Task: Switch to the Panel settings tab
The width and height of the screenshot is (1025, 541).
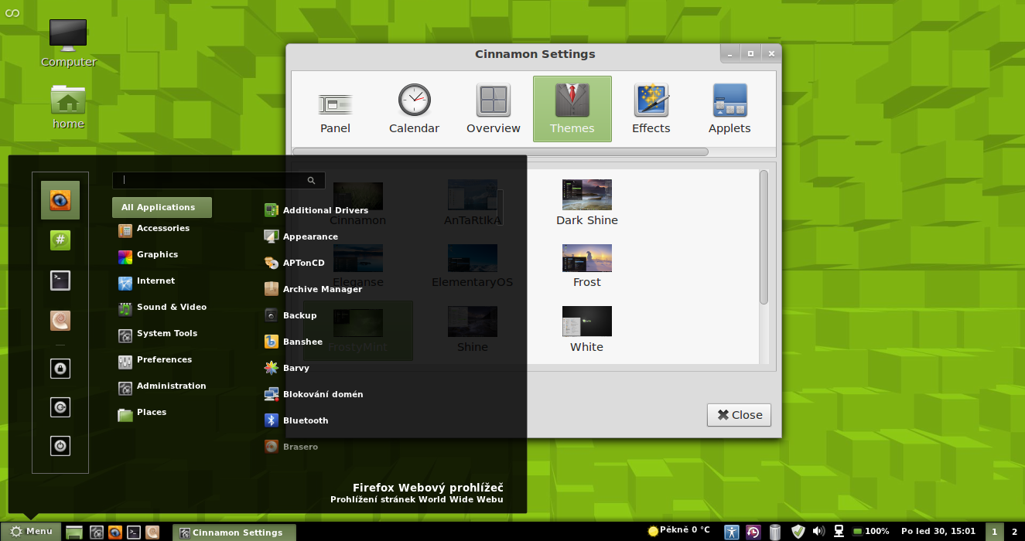Action: point(336,109)
